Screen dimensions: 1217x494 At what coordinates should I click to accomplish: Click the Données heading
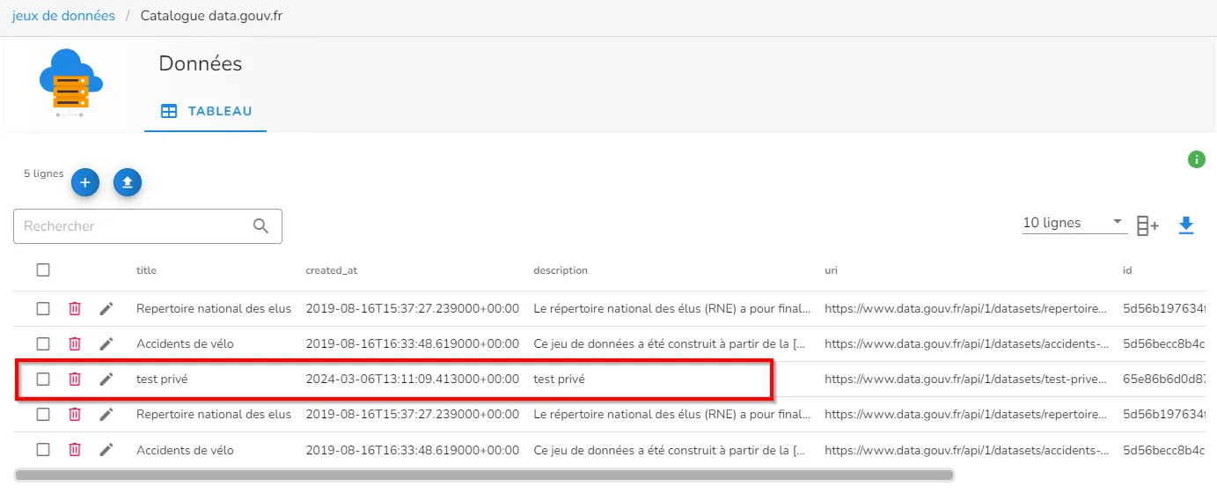click(201, 63)
